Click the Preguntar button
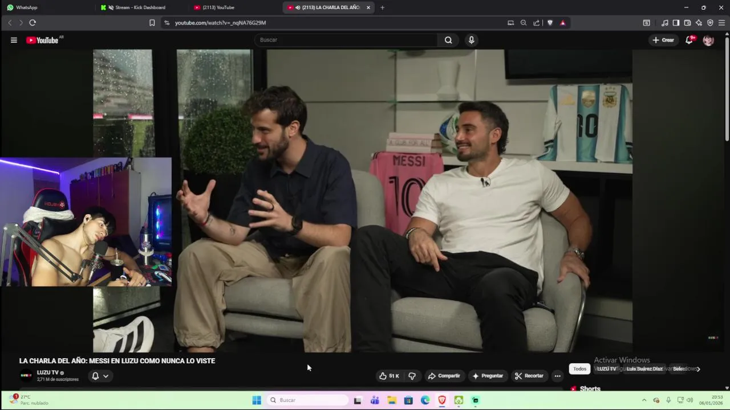 pyautogui.click(x=487, y=376)
